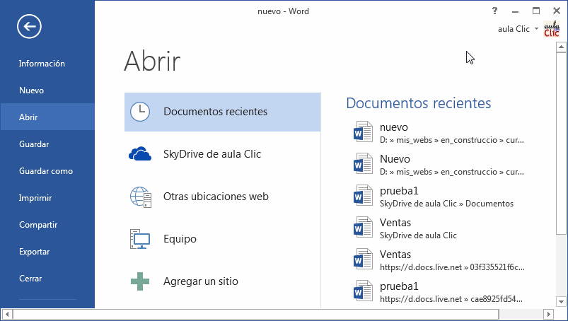Click the horizontal scrollbar right arrow
Screen dimensions: 568x321
point(548,313)
